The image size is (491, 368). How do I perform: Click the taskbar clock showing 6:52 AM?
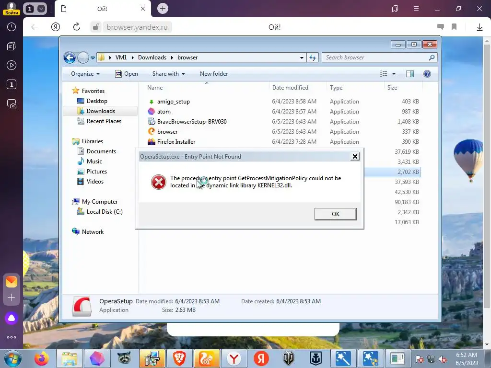coord(467,359)
